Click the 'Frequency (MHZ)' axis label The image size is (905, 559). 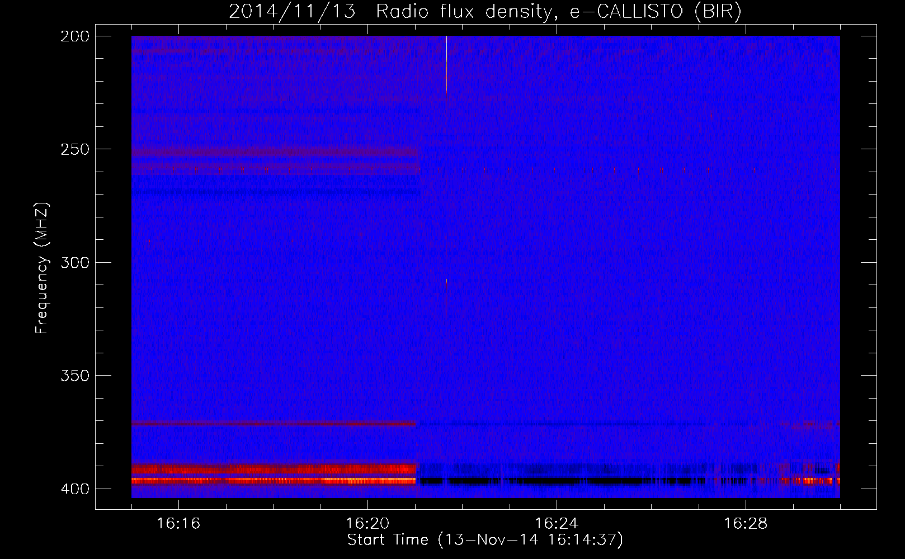point(41,268)
